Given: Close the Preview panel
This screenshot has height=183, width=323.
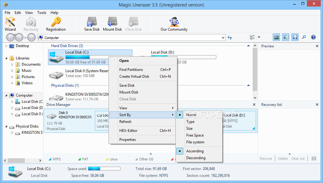Looking at the screenshot, I should tap(317, 46).
